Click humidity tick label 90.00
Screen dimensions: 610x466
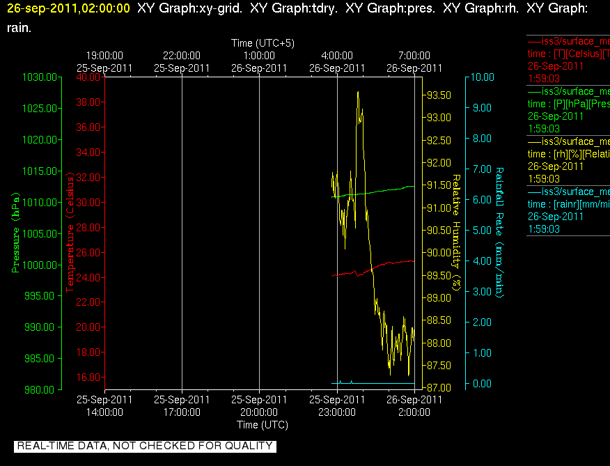(439, 253)
